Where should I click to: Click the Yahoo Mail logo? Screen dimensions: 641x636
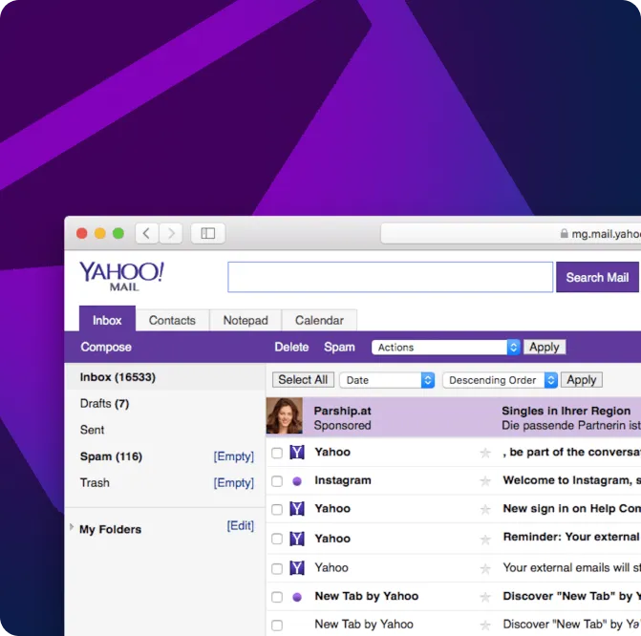pyautogui.click(x=121, y=275)
